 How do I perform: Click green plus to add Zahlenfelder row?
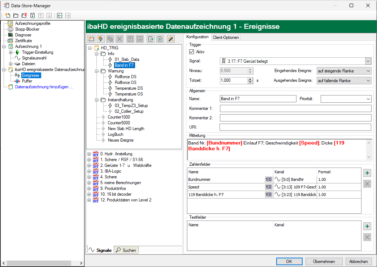(x=367, y=173)
